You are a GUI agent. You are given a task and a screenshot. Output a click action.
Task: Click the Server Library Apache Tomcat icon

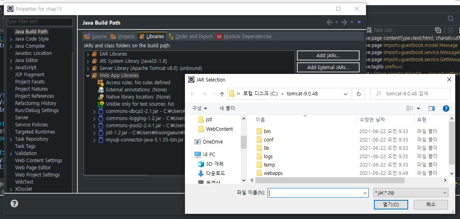[x=94, y=68]
